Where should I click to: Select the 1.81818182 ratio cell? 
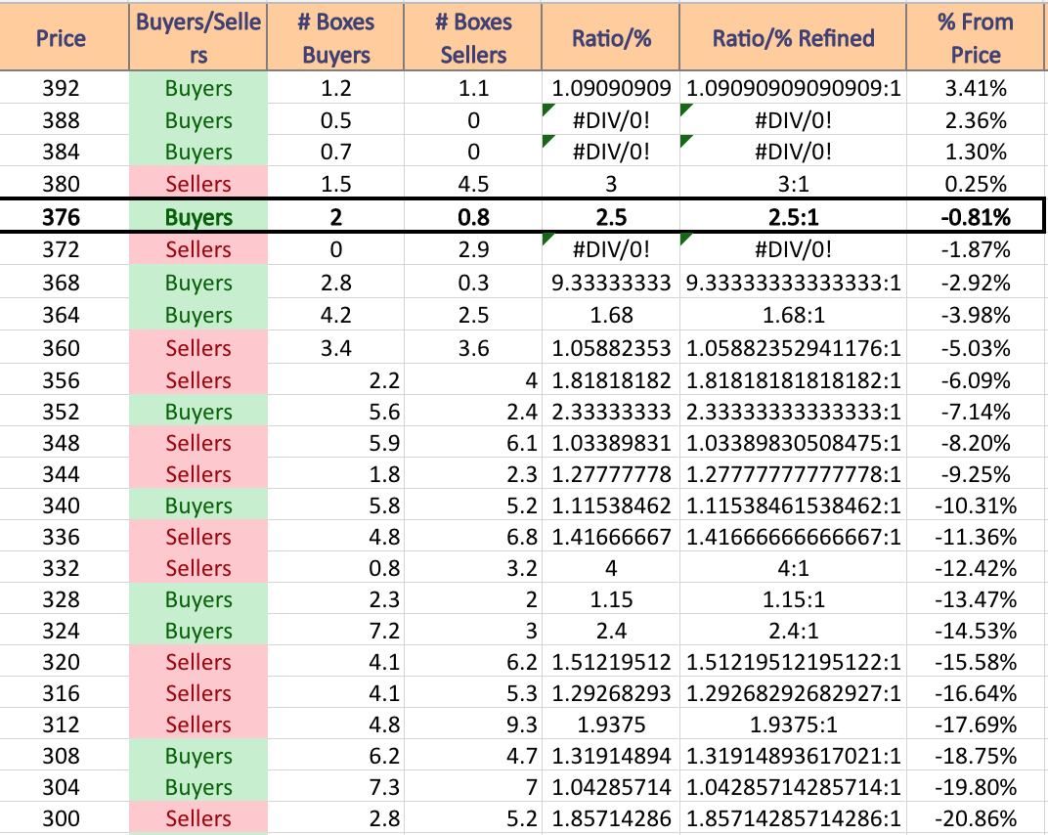tap(611, 379)
